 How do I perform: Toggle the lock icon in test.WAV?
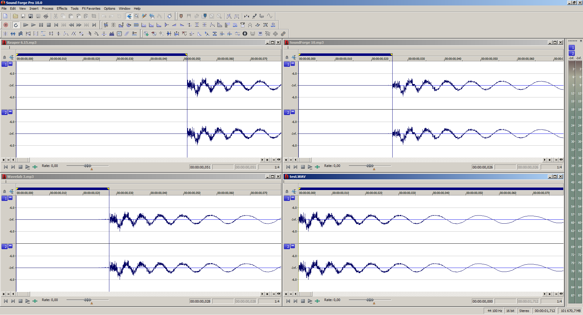pos(287,191)
